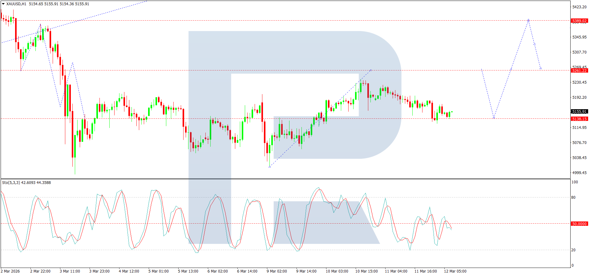Select the red 5389.02 price level label

click(x=579, y=21)
